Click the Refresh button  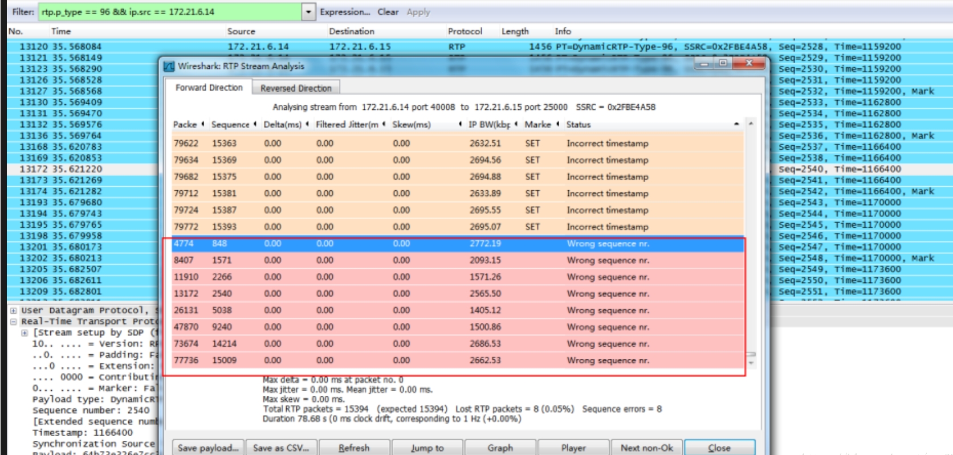(354, 448)
